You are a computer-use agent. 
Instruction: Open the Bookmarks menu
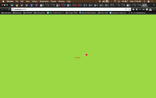click(44, 1)
